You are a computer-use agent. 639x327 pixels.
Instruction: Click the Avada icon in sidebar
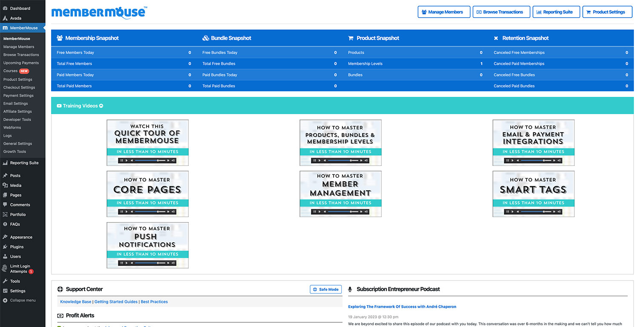(x=5, y=18)
